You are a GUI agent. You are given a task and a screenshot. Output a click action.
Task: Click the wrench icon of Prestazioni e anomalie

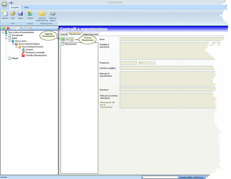(x=23, y=52)
